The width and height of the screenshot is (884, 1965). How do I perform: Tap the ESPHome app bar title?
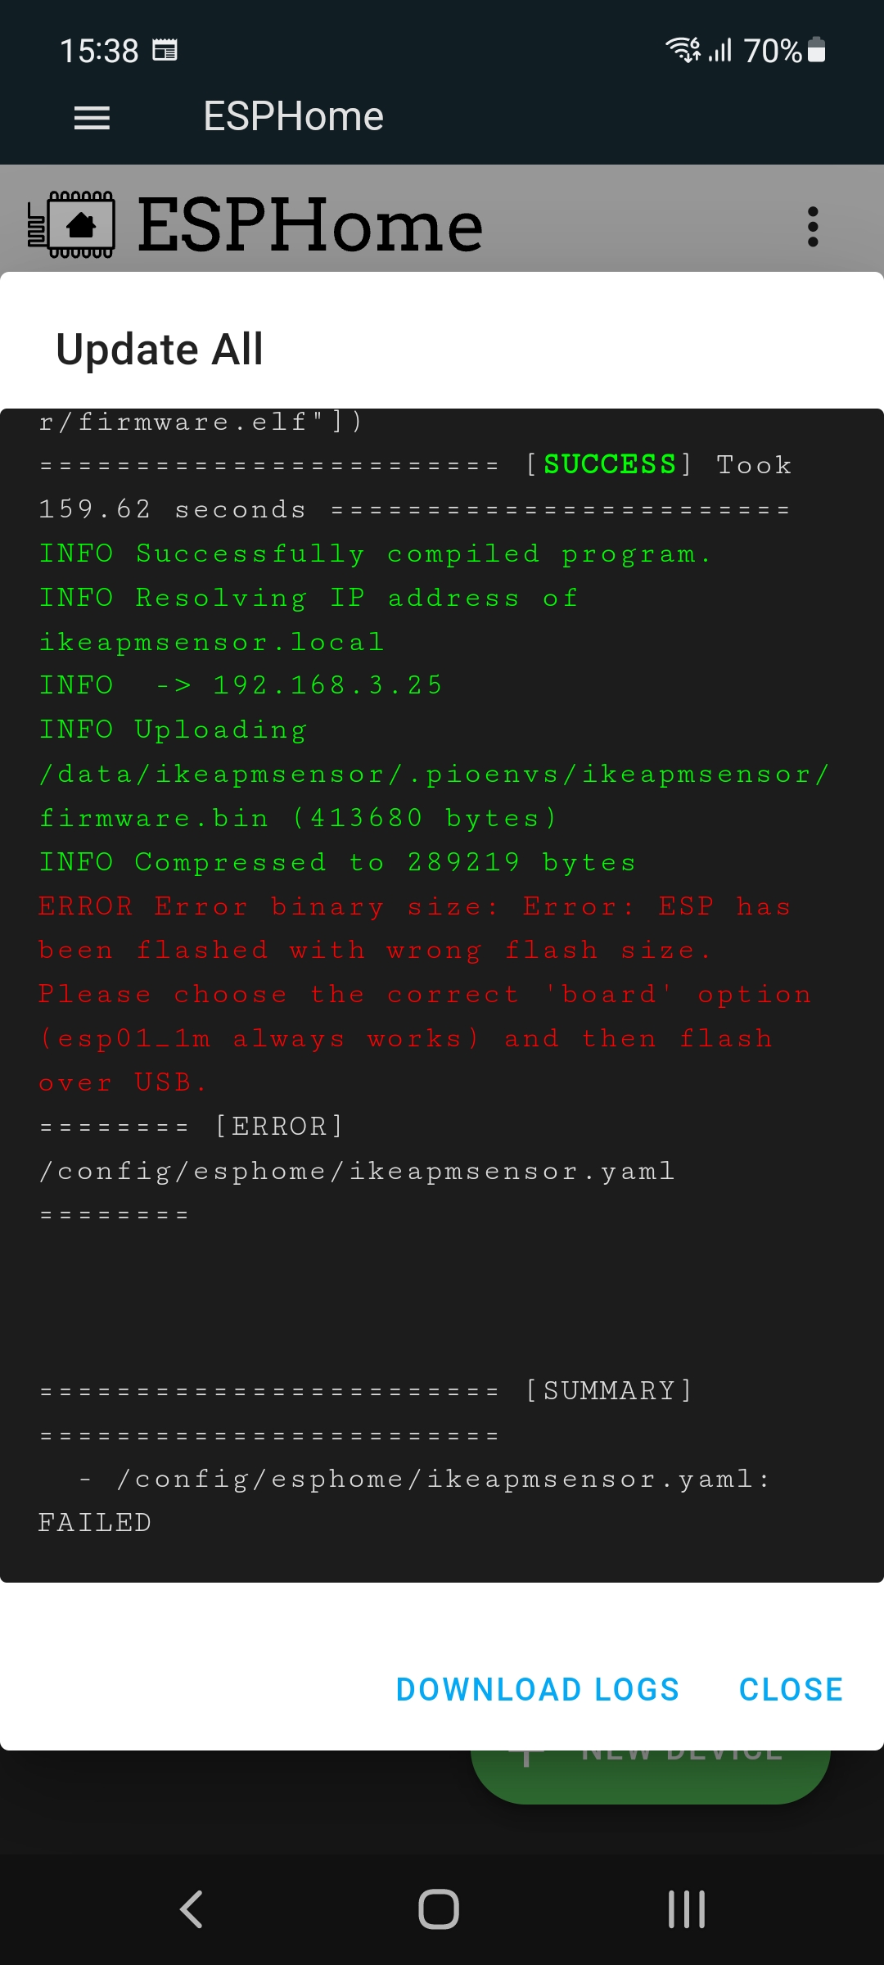click(x=293, y=116)
